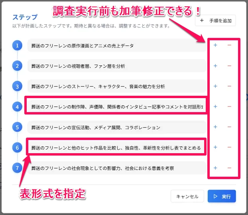Click plus icon on step 5 宣伝活動 row
The width and height of the screenshot is (248, 215).
tap(215, 127)
